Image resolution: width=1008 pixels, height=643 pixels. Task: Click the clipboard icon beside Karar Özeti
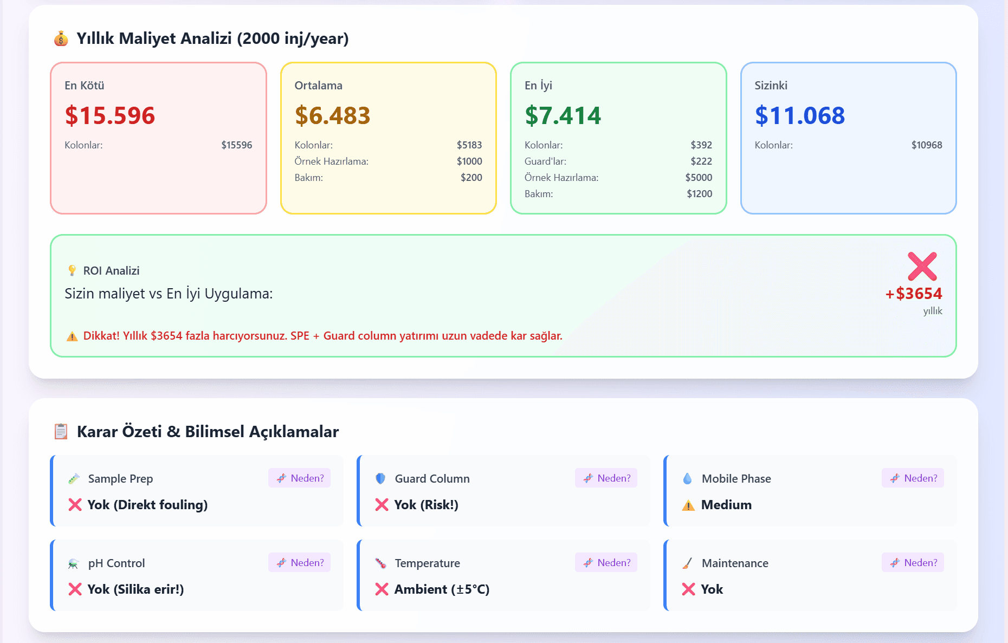coord(61,432)
